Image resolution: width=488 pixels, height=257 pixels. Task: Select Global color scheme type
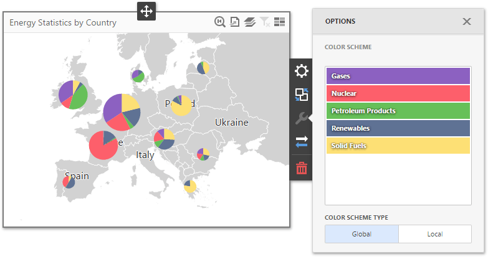tap(361, 234)
